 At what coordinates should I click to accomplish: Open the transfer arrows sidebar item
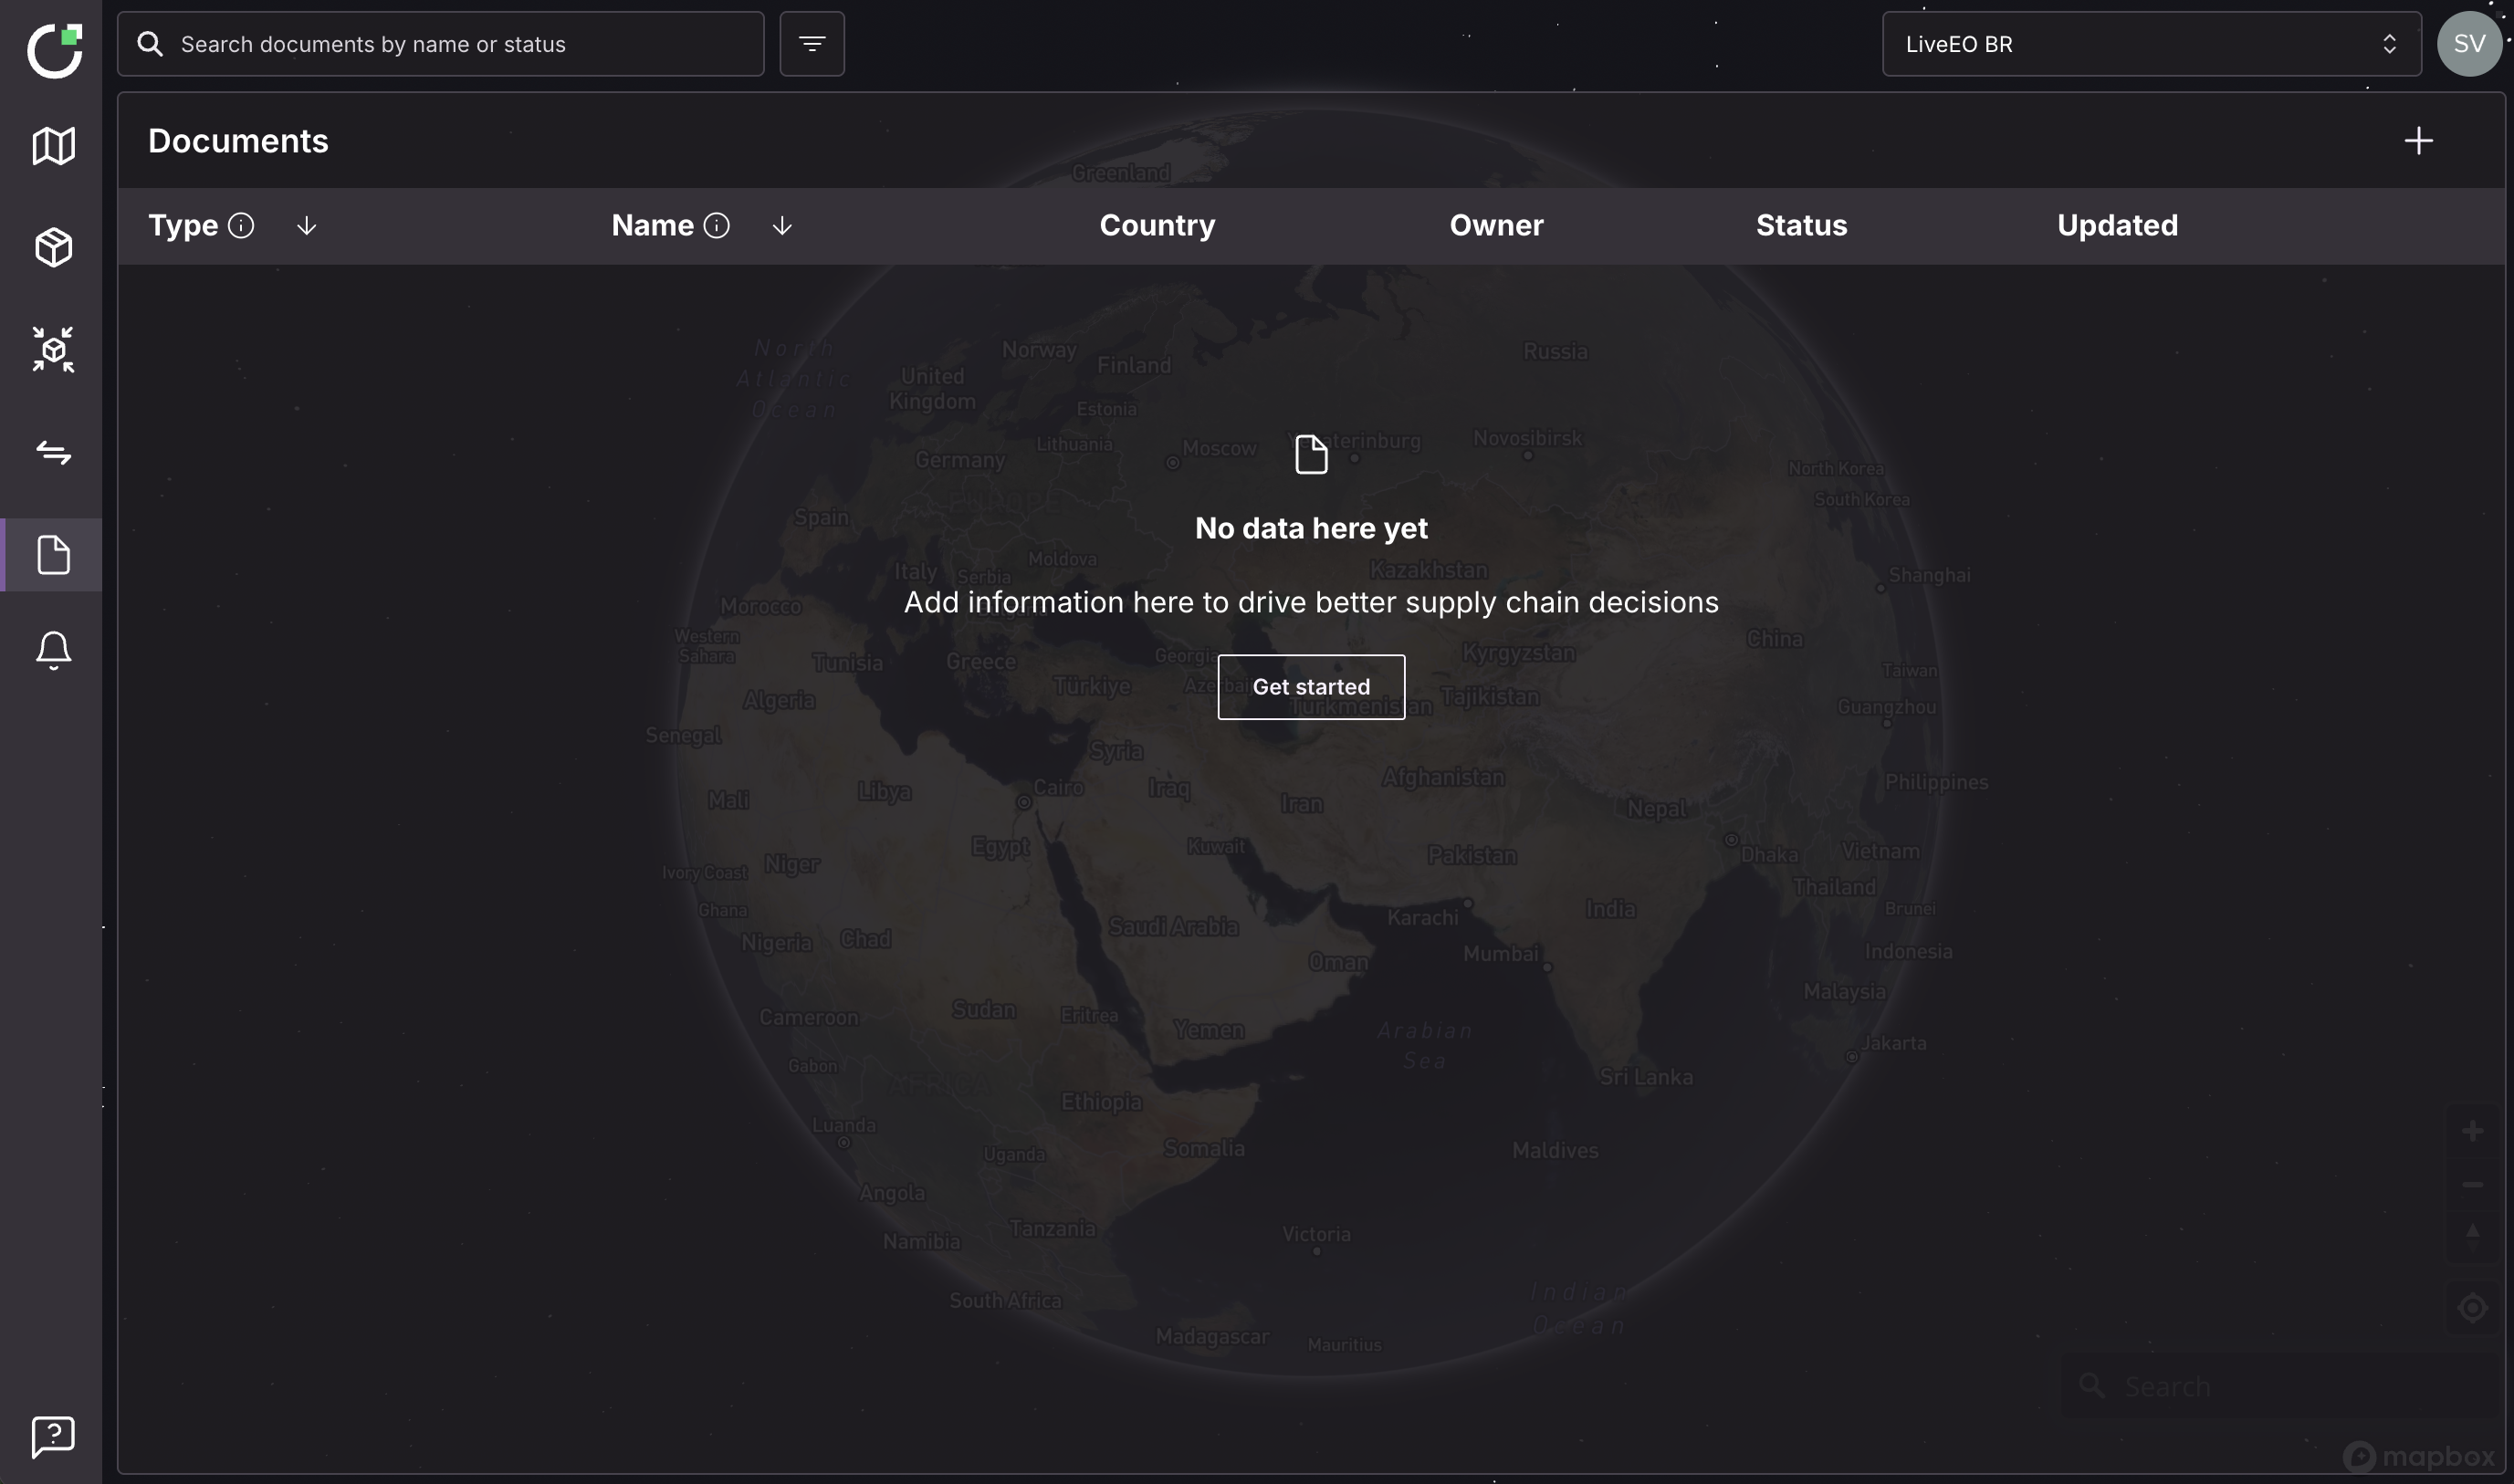(53, 453)
